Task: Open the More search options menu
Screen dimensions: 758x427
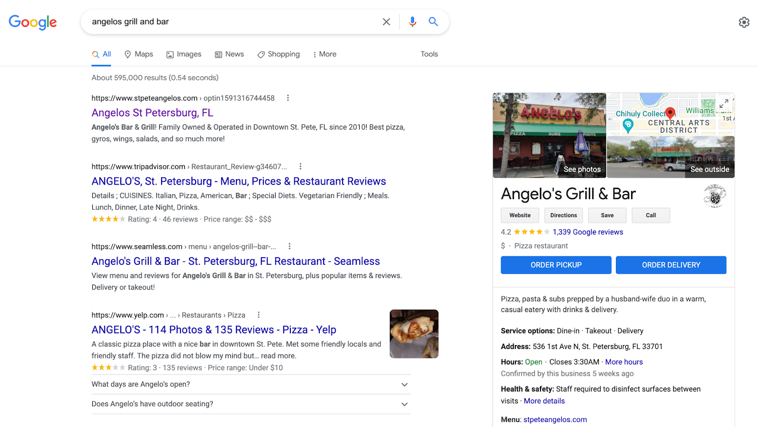Action: click(325, 54)
